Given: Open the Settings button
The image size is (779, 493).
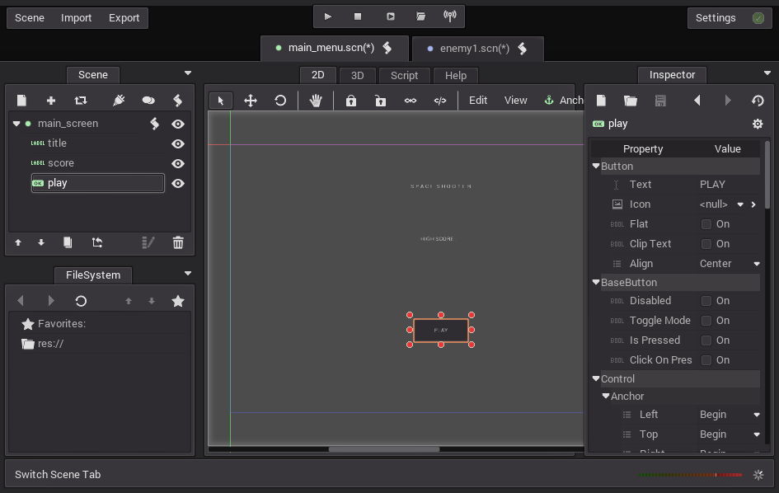Looking at the screenshot, I should [730, 18].
